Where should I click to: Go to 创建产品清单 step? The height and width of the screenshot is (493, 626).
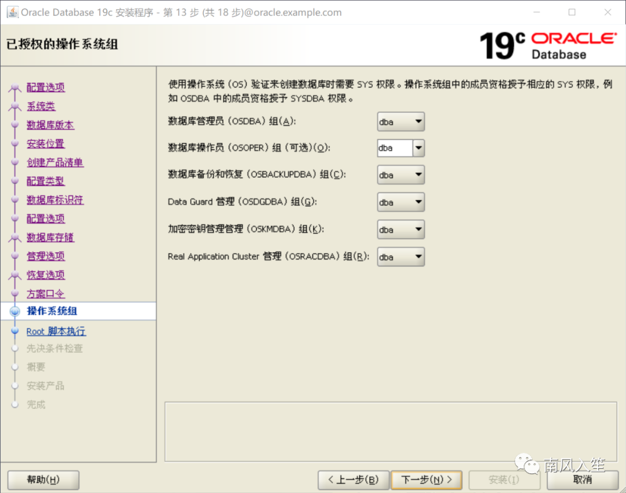coord(55,162)
